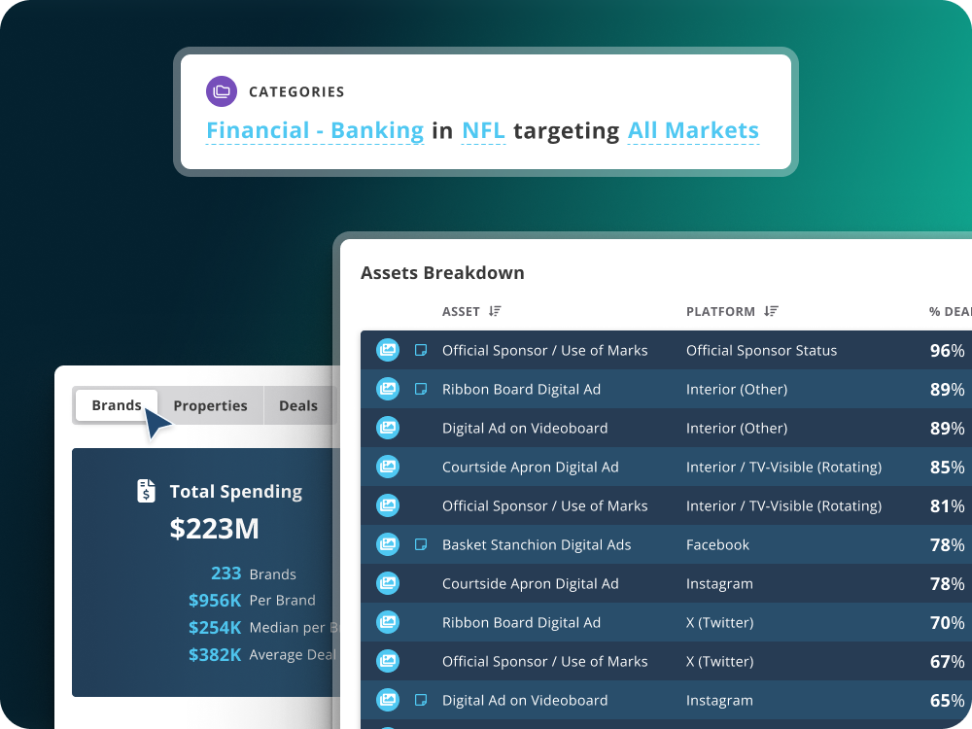The height and width of the screenshot is (729, 972).
Task: Click the ASSET column header label
Action: point(461,311)
